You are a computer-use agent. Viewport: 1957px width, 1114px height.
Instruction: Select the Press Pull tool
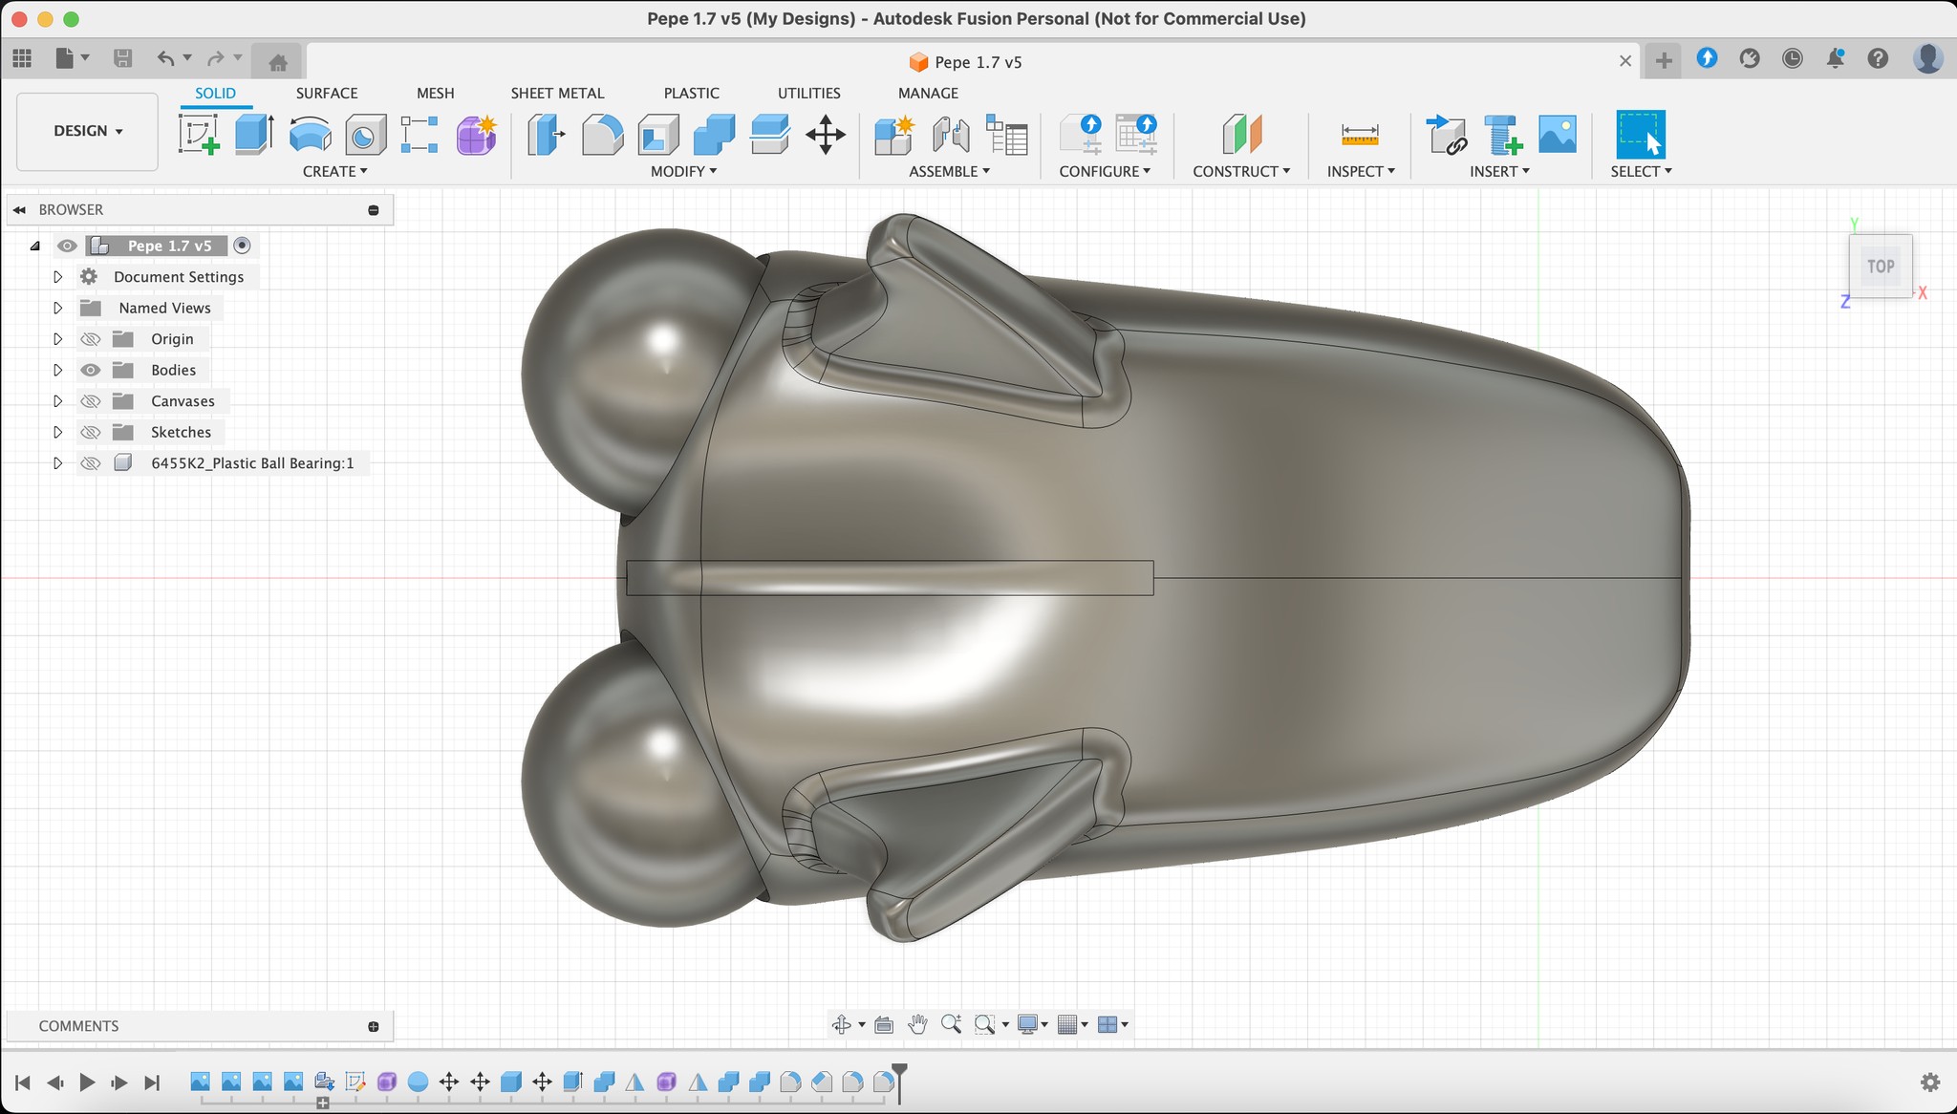(x=547, y=134)
